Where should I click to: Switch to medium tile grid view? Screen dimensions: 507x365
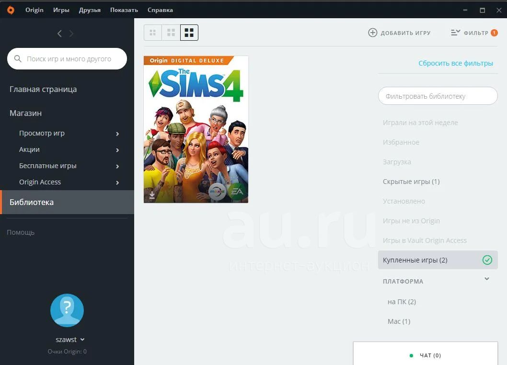click(171, 32)
